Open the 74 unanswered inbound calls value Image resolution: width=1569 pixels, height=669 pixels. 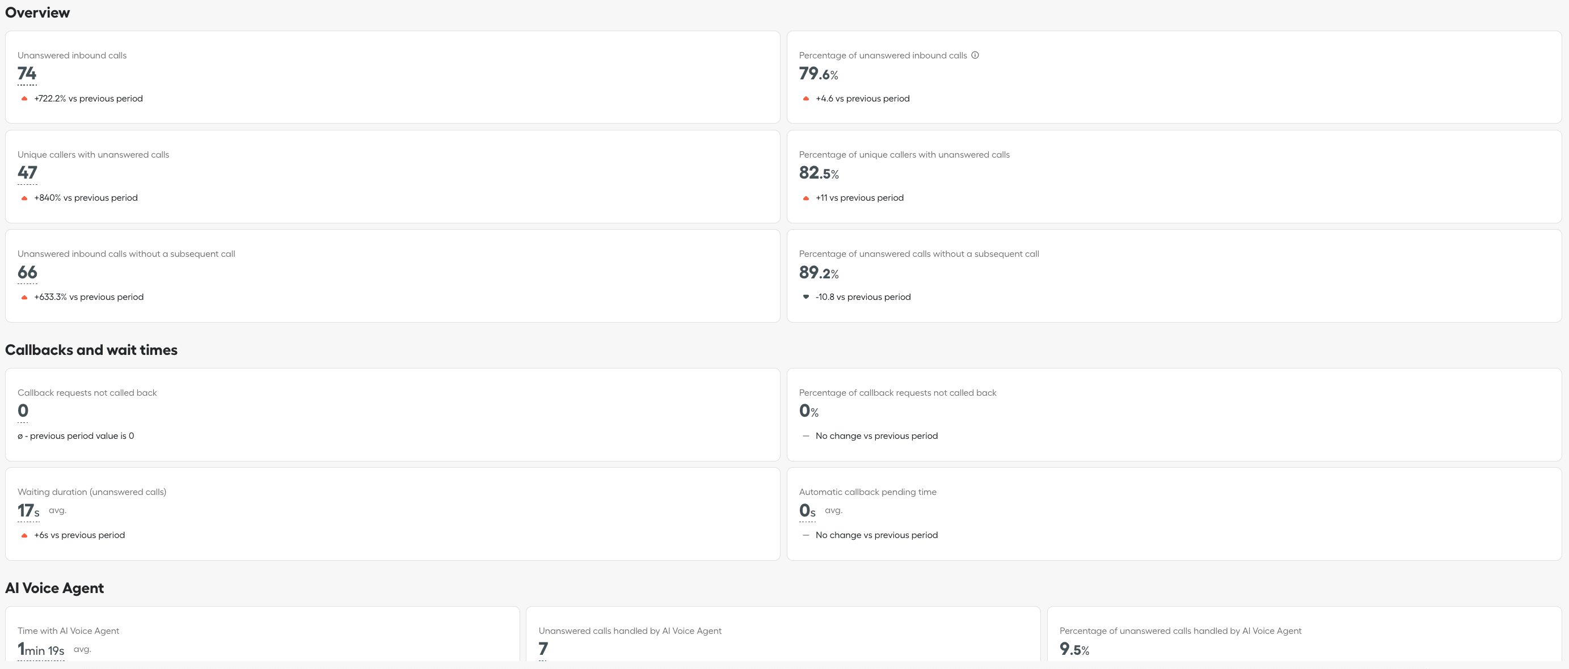click(27, 74)
